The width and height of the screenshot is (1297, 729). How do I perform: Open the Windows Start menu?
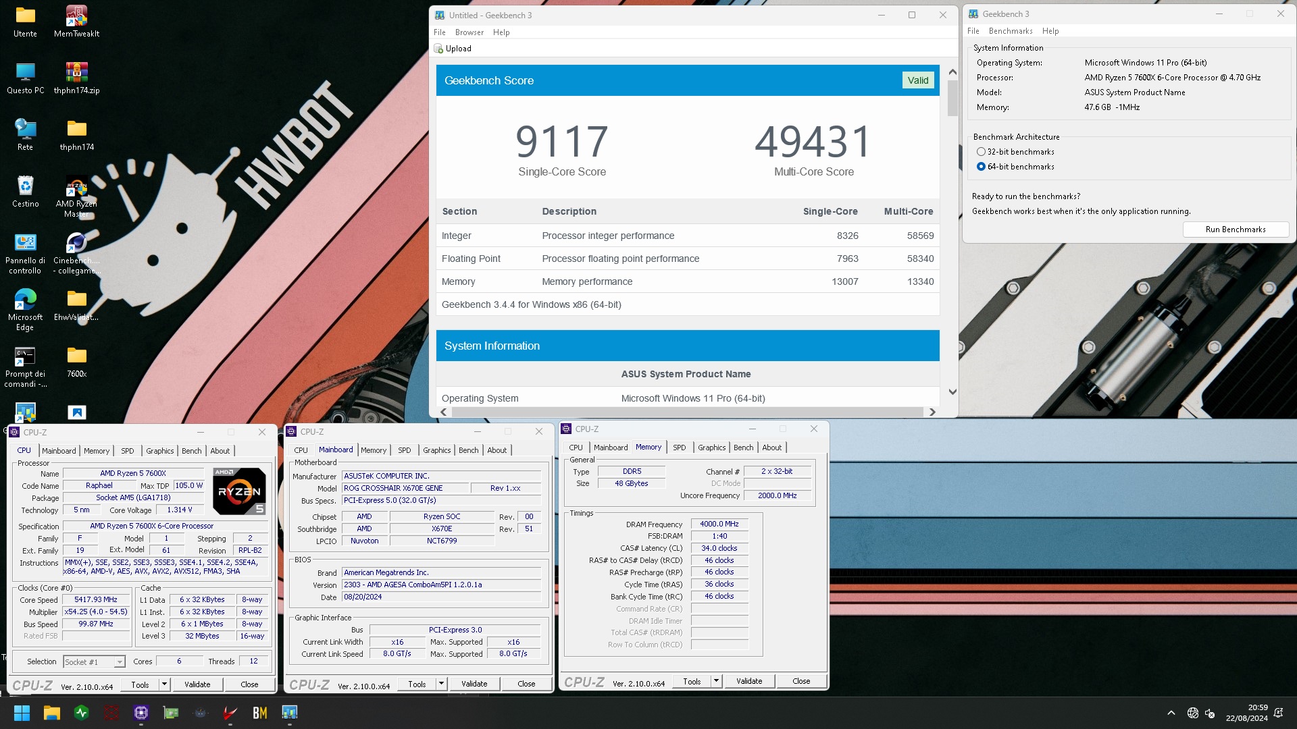[22, 712]
